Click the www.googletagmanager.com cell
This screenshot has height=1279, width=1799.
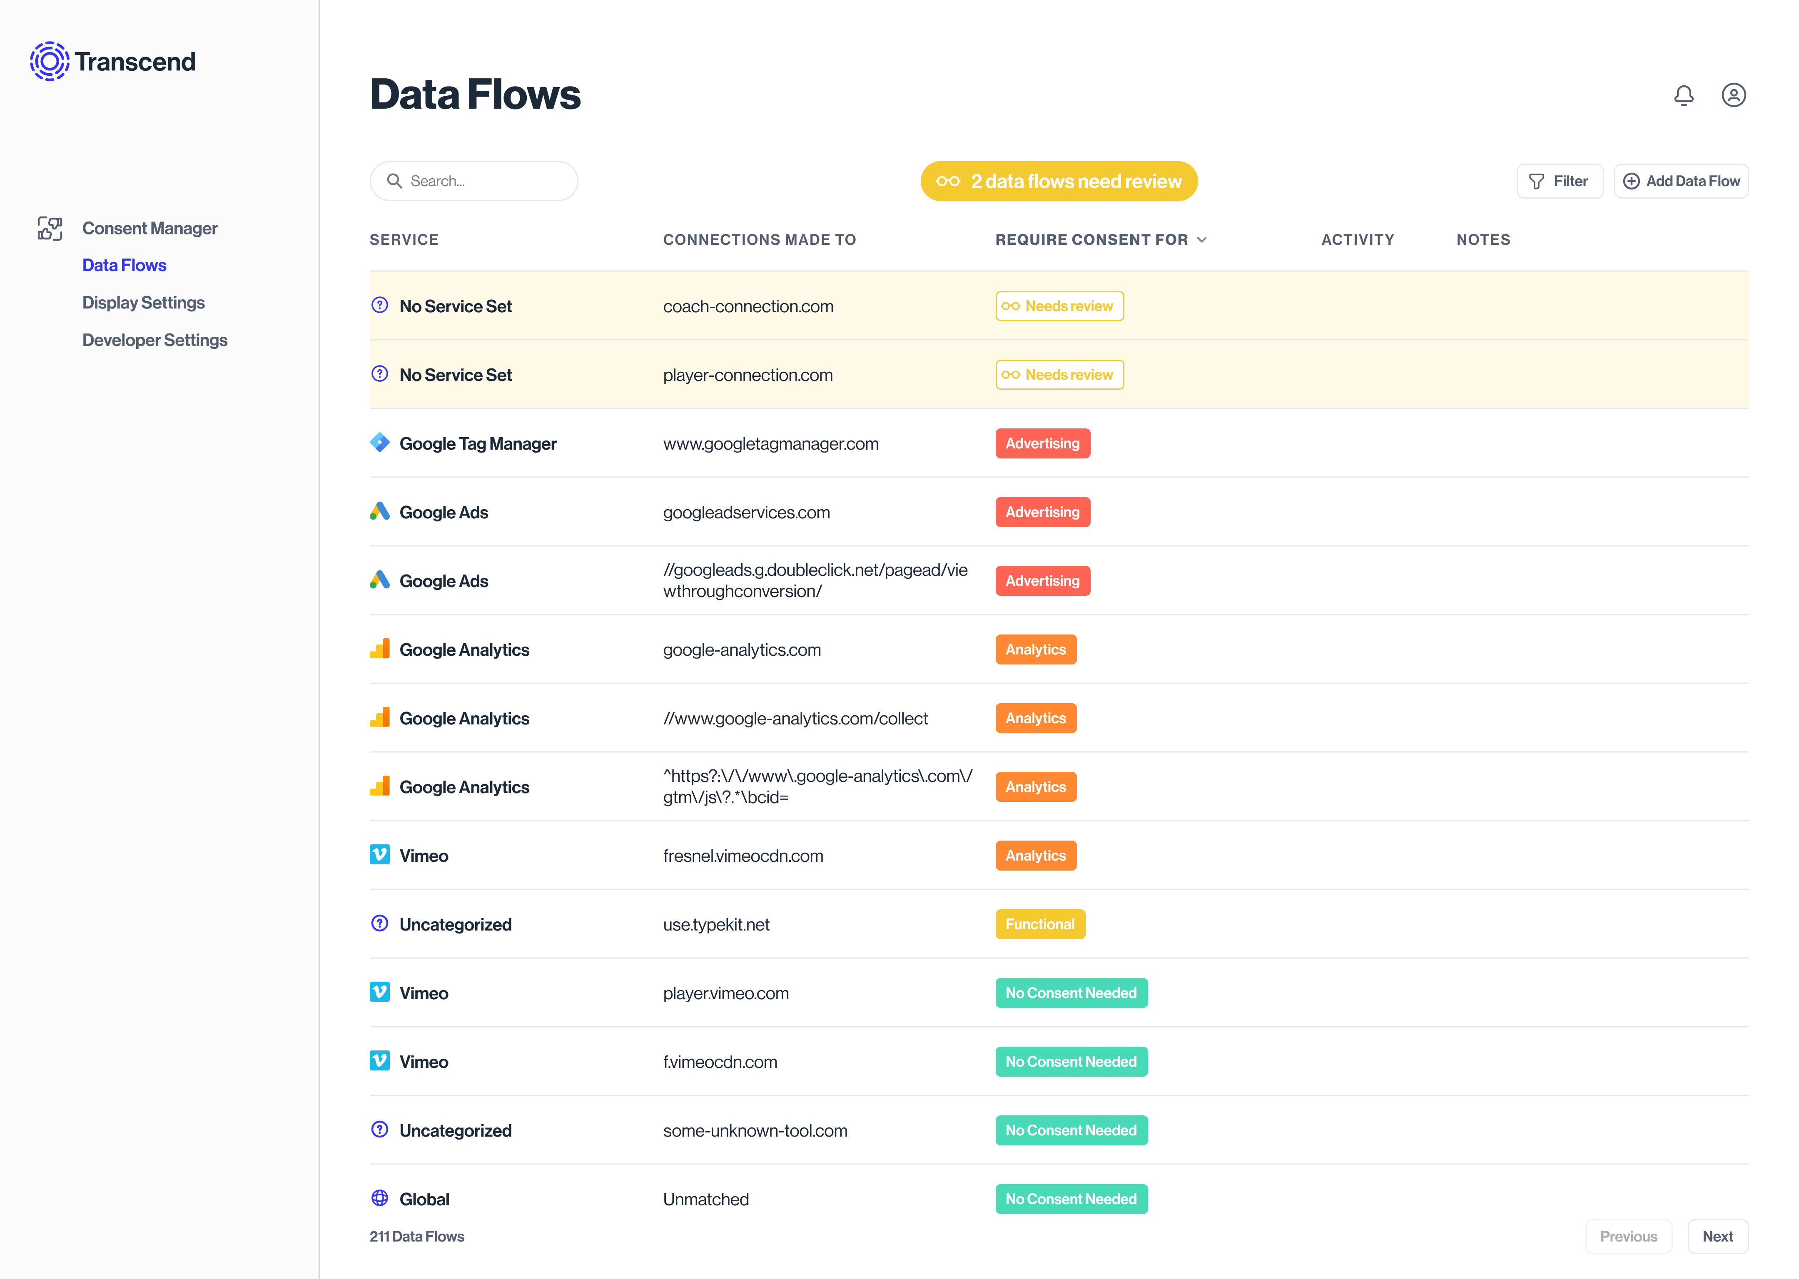point(771,444)
